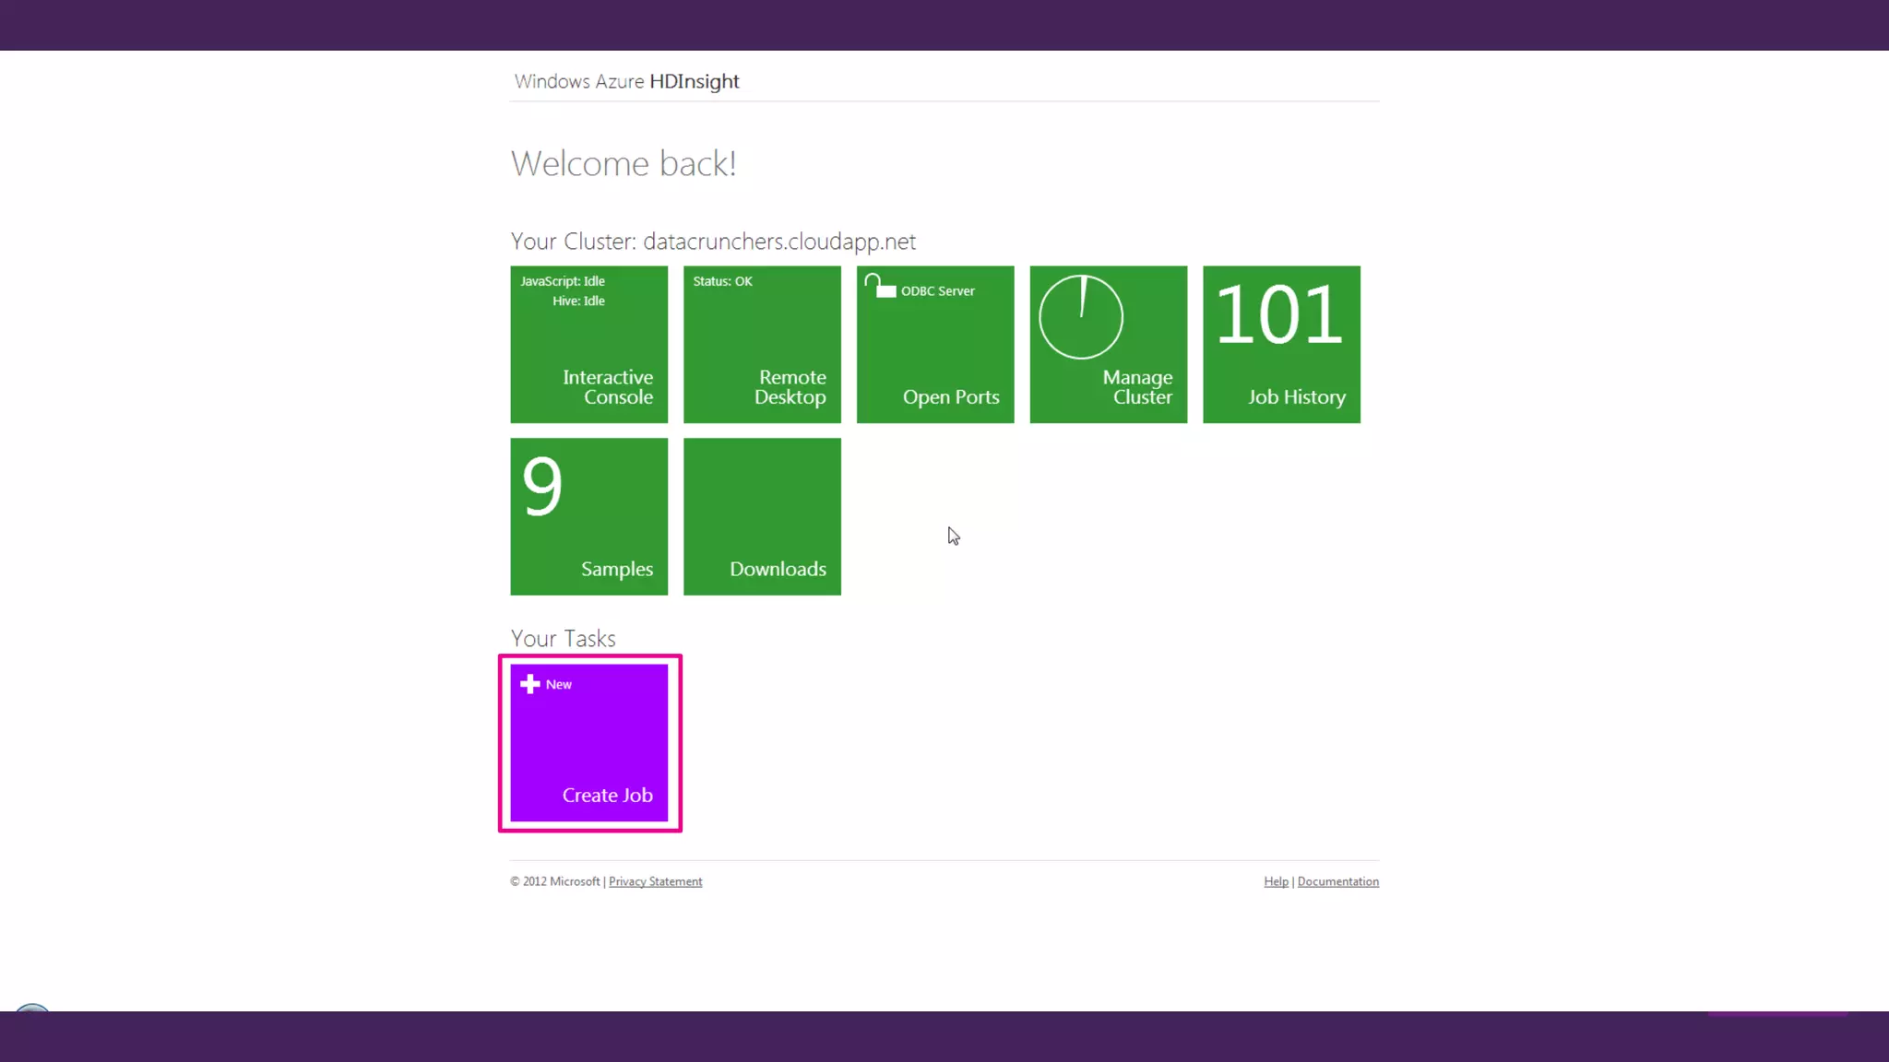Click the white plus icon beside New
The width and height of the screenshot is (1889, 1062).
[x=529, y=684]
